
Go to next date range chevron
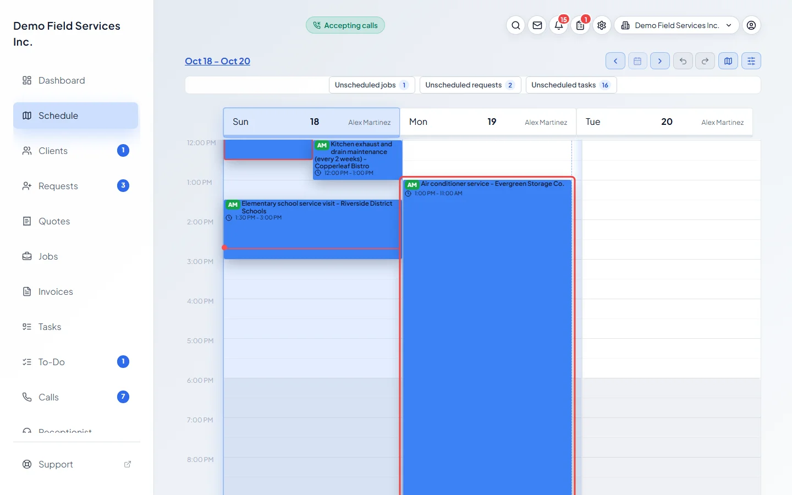[660, 61]
